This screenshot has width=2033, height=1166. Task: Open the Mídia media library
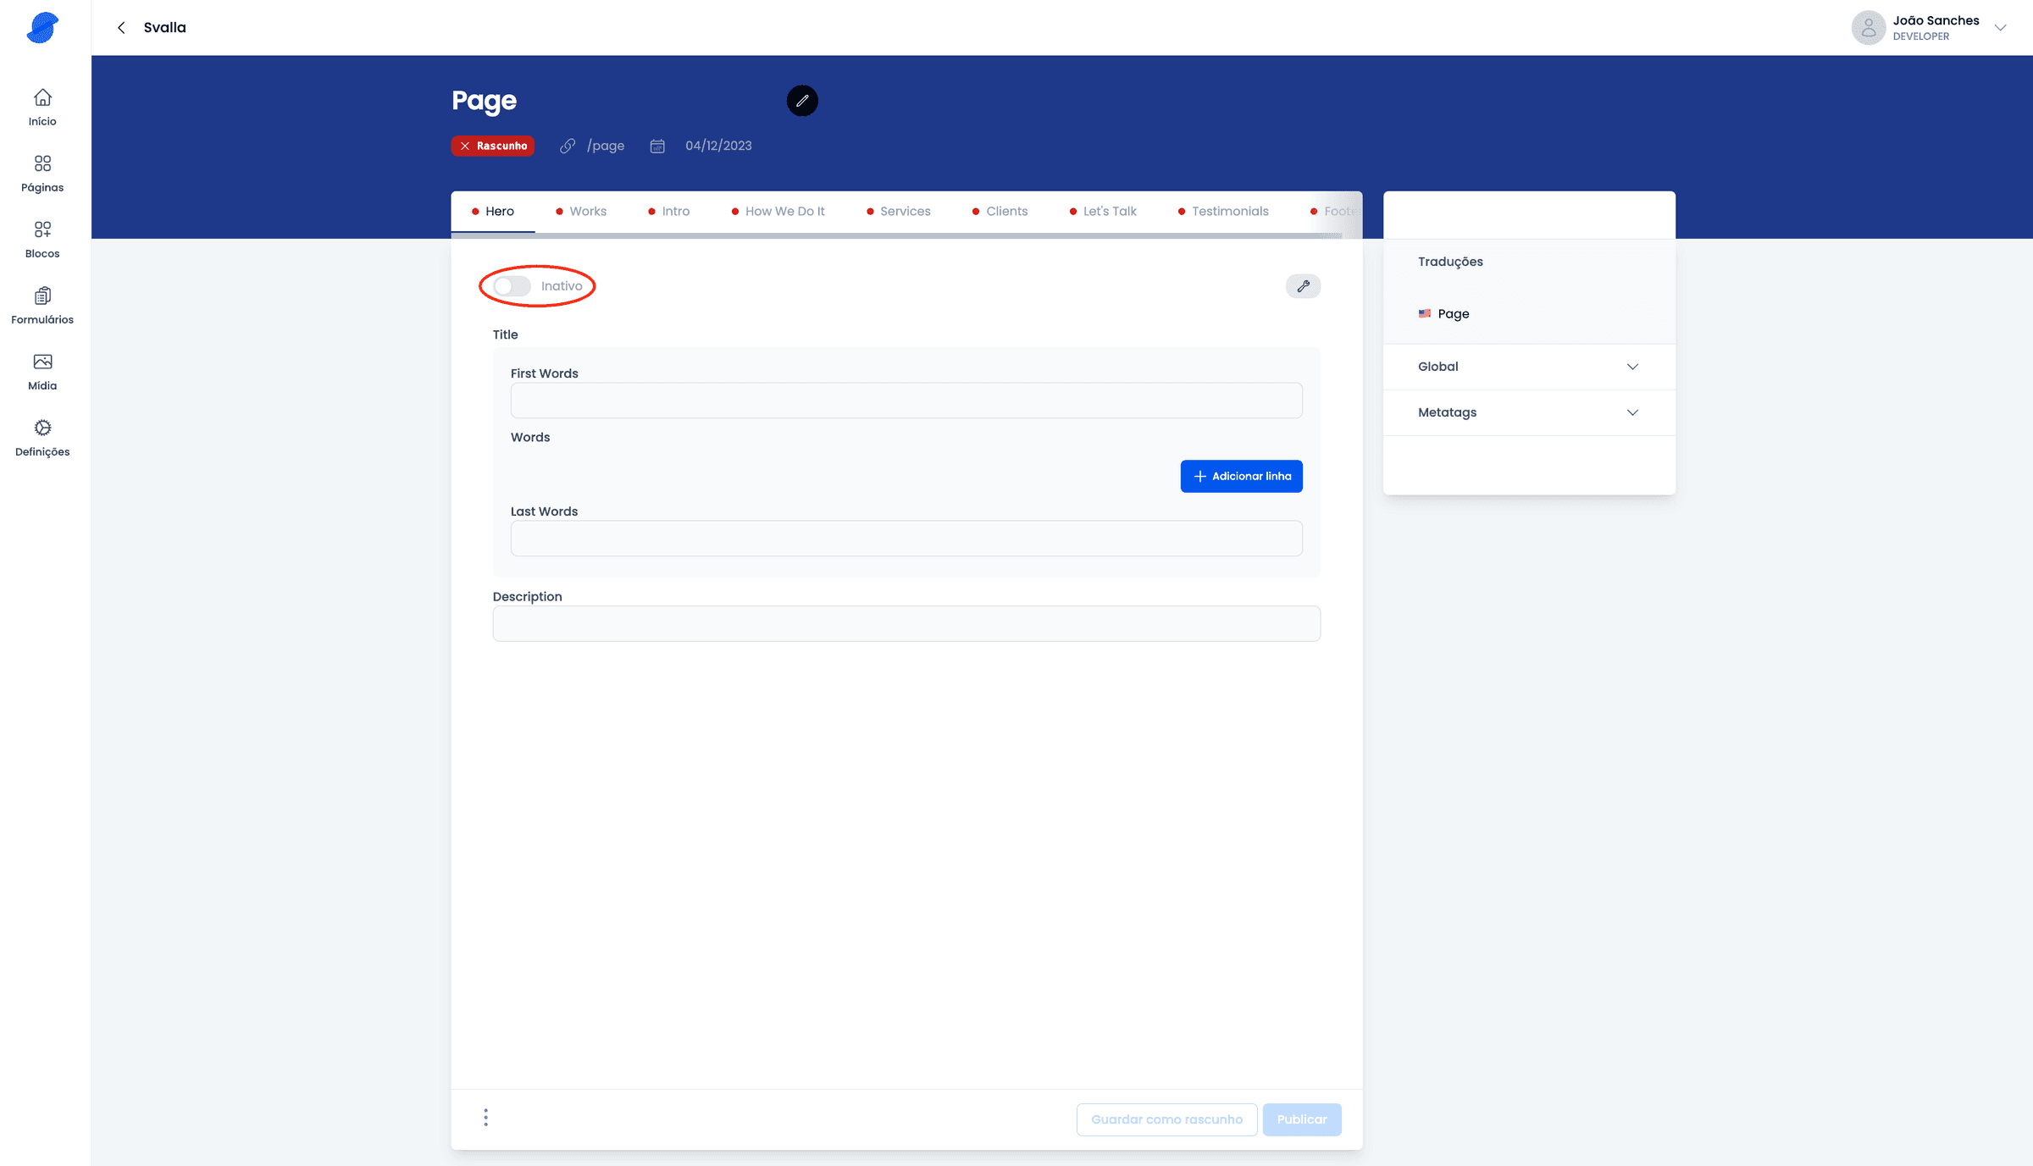point(42,371)
